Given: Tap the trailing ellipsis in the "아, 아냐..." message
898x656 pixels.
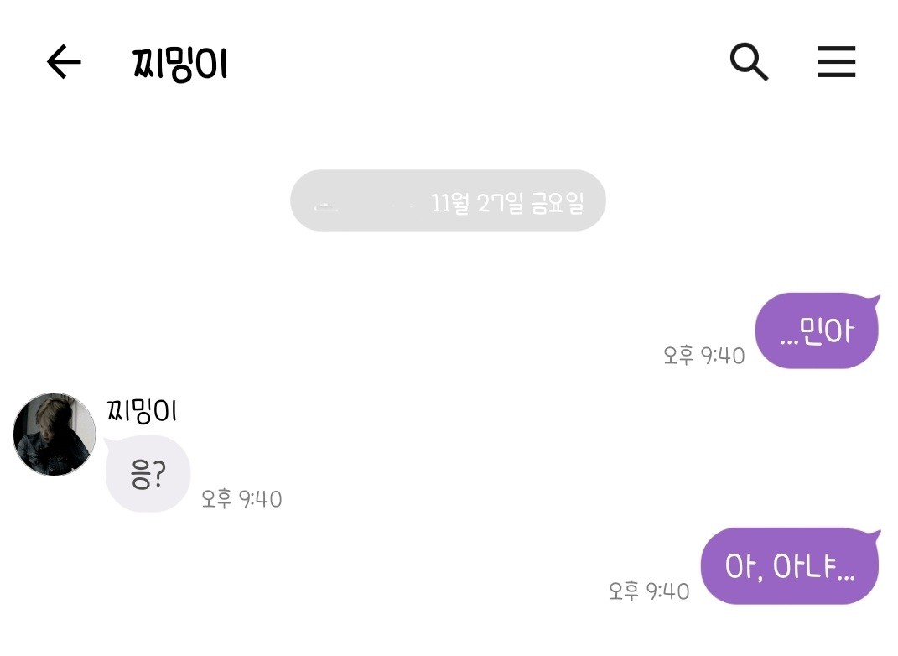Looking at the screenshot, I should click(x=845, y=575).
